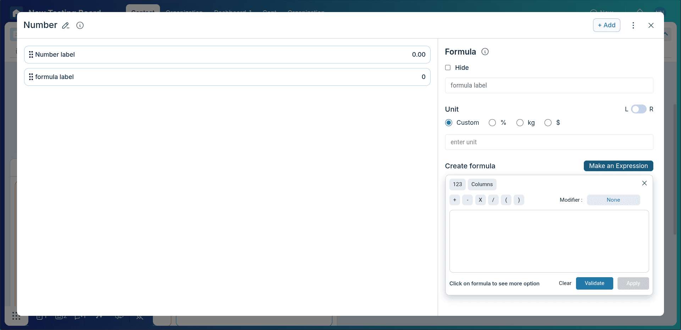Click the pencil icon to rename Number
Image resolution: width=681 pixels, height=330 pixels.
coord(66,25)
